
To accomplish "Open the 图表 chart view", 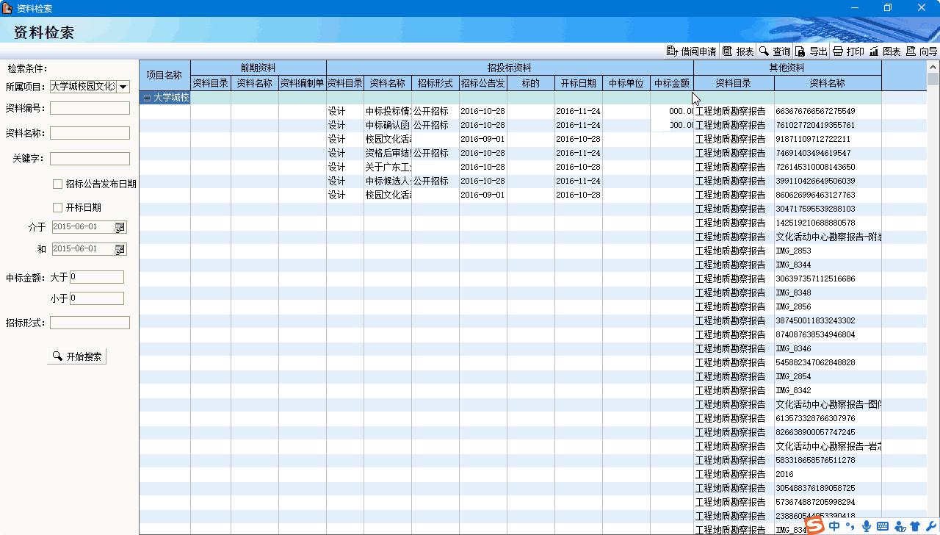I will click(x=884, y=51).
